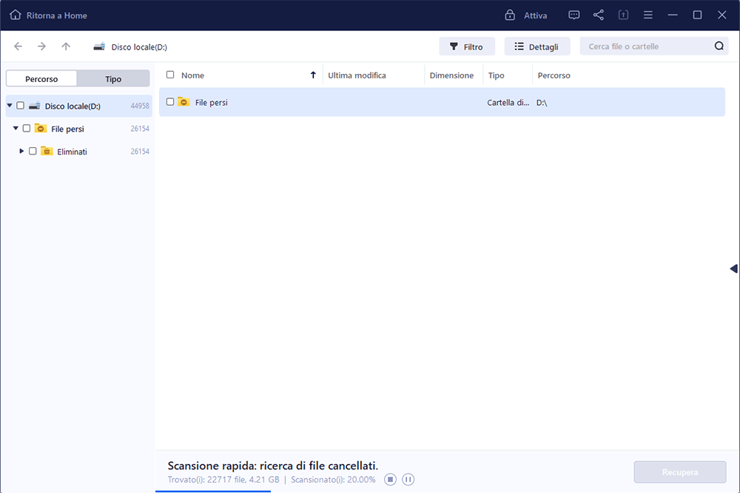Pause the scan with the pause button

pyautogui.click(x=408, y=480)
